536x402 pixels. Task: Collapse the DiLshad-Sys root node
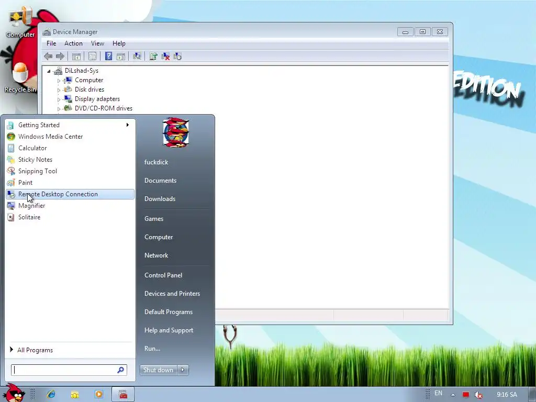click(49, 71)
